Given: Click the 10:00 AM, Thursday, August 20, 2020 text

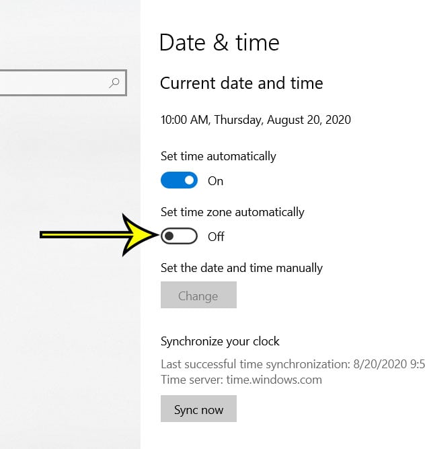Looking at the screenshot, I should tap(256, 120).
